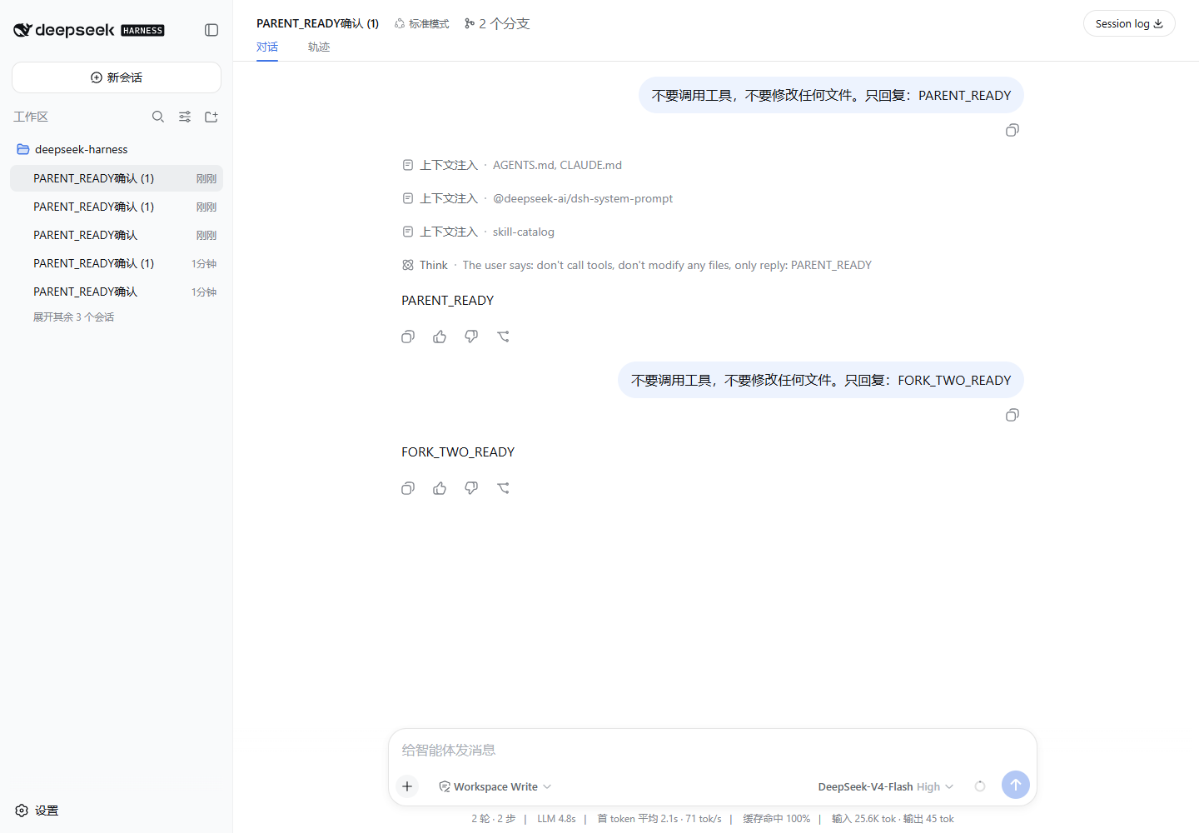This screenshot has height=833, width=1199.
Task: Switch to the 轨迹 tab
Action: click(319, 47)
